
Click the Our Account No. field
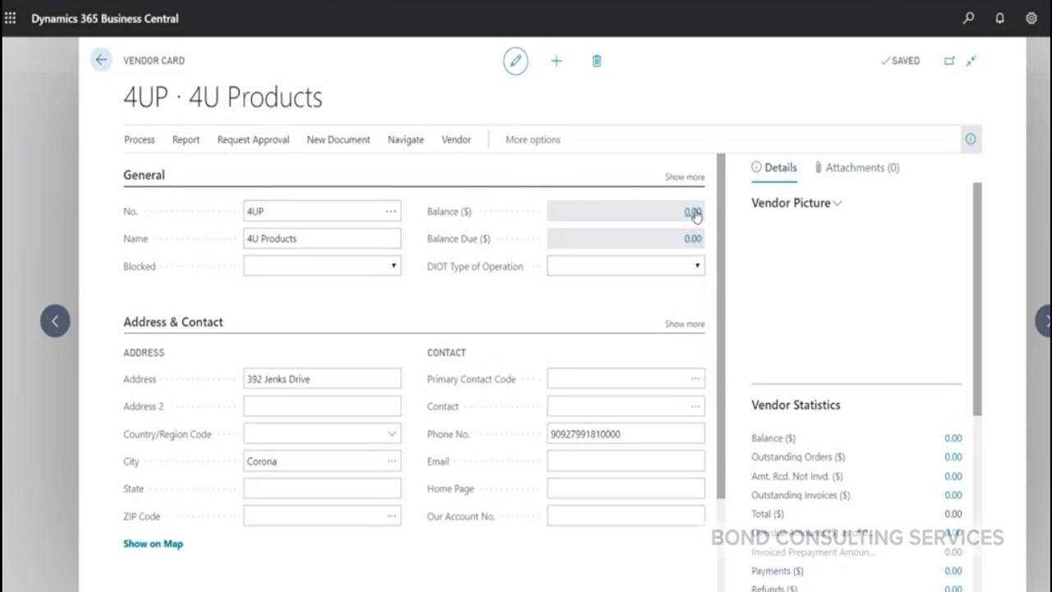[626, 516]
